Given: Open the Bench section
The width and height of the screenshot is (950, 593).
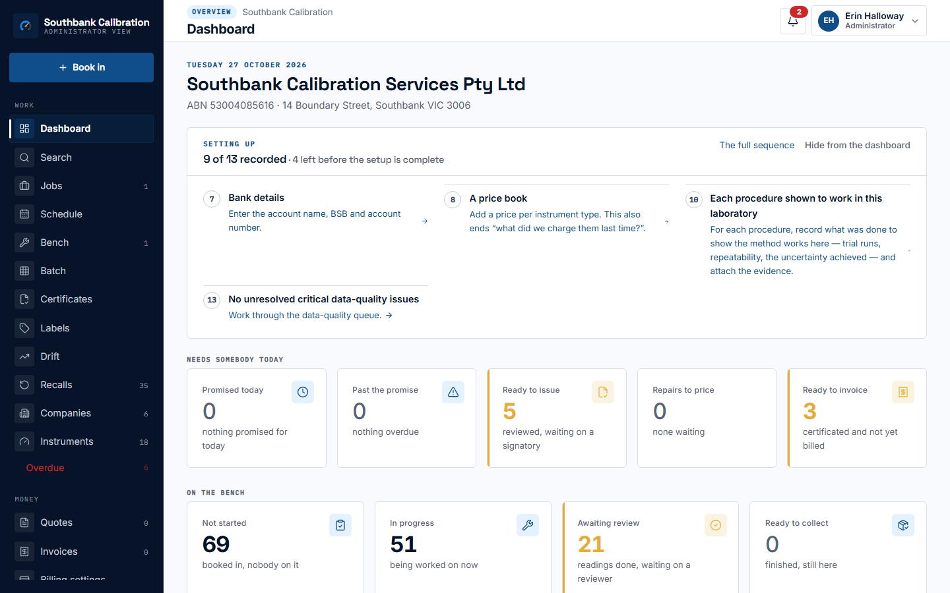Looking at the screenshot, I should pos(81,242).
